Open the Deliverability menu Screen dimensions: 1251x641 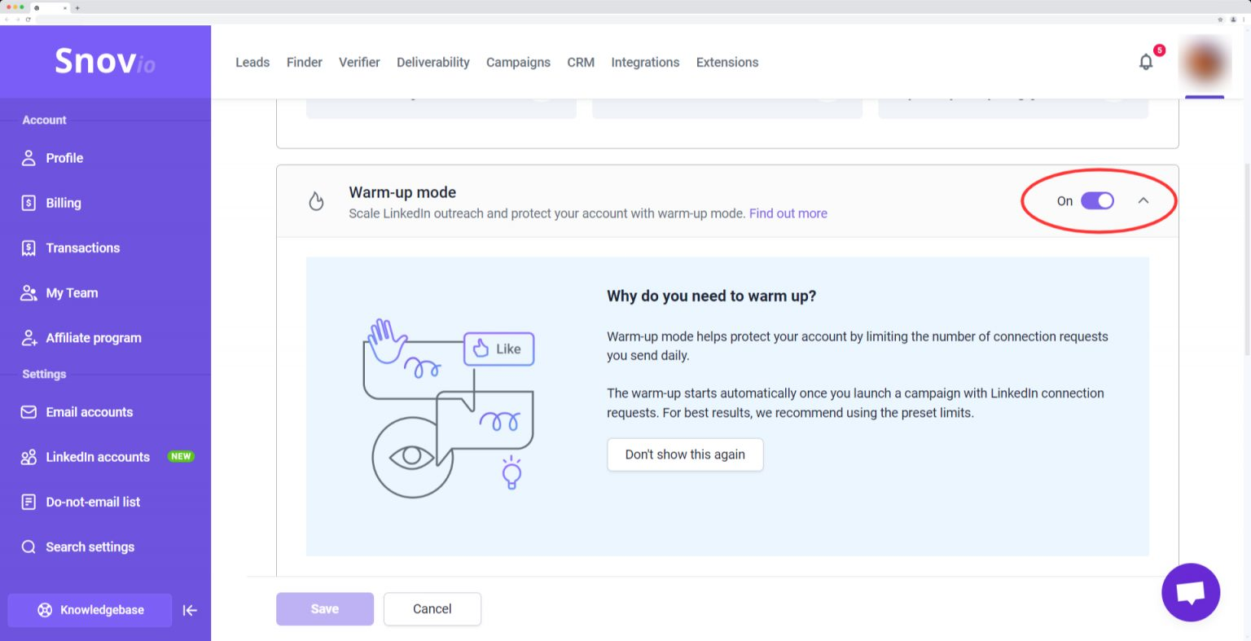tap(433, 62)
